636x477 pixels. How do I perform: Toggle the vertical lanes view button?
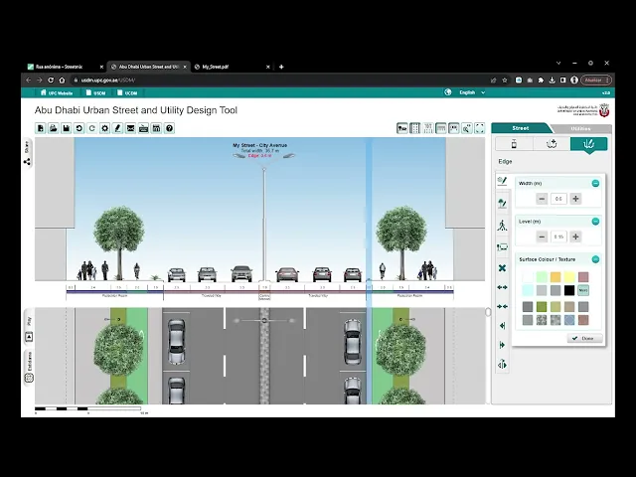click(415, 128)
